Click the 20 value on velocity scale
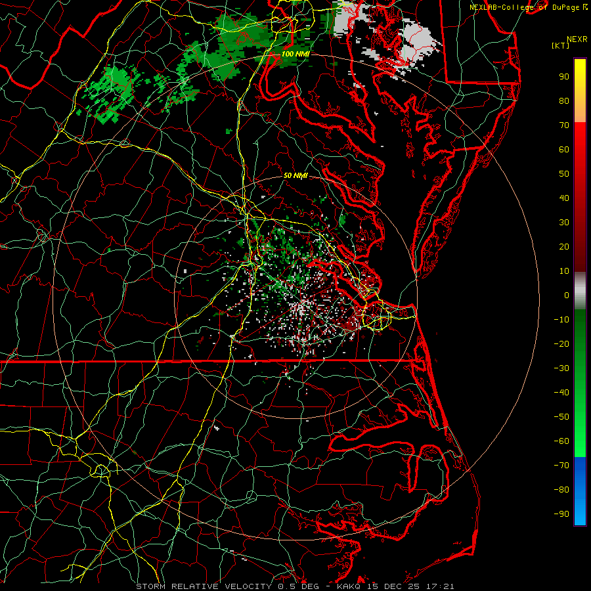Viewport: 591px width, 591px height. pyautogui.click(x=564, y=246)
